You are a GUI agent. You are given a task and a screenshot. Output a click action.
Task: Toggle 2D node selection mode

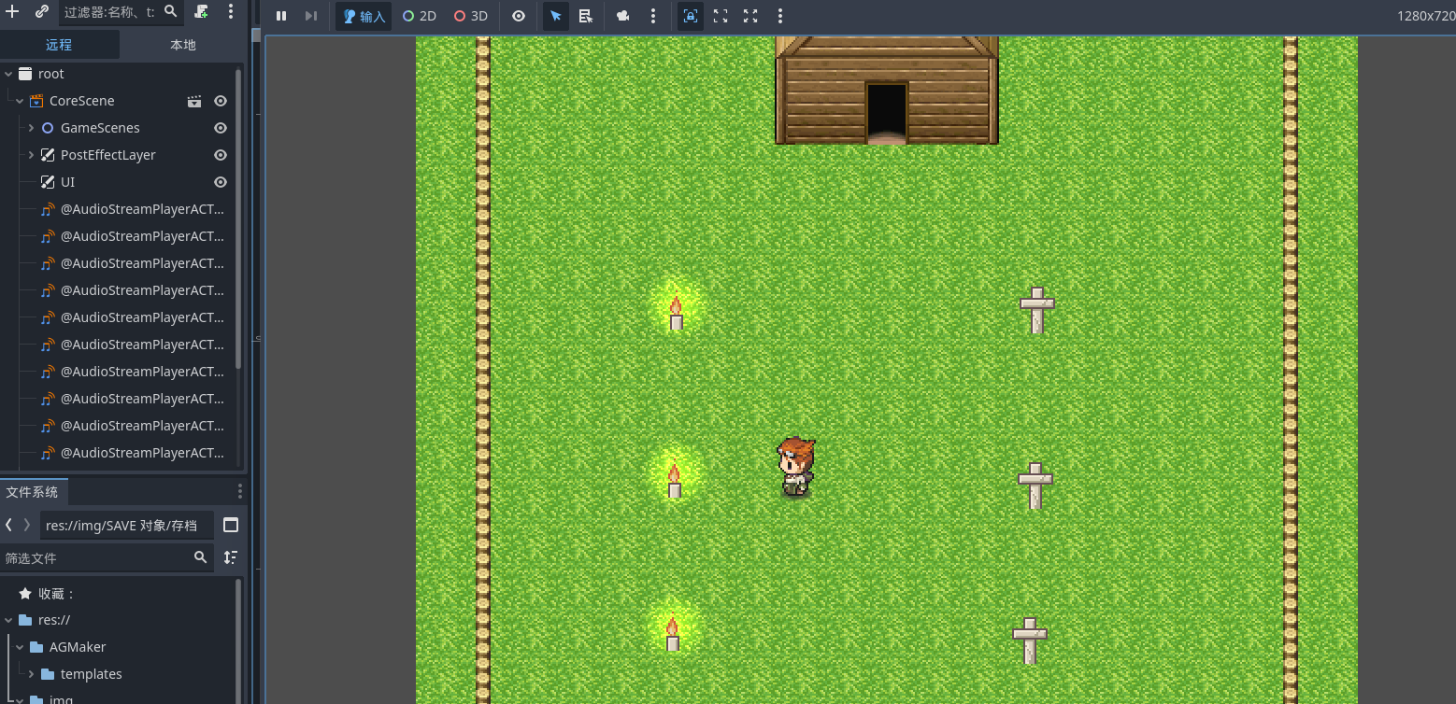[420, 16]
